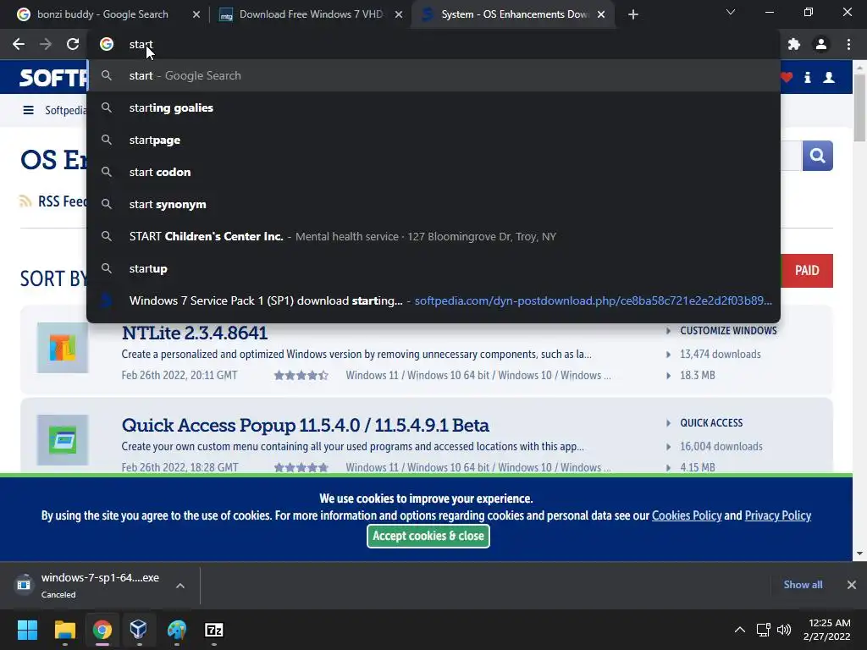The width and height of the screenshot is (867, 650).
Task: Open the Softpedia hamburger menu
Action: coord(28,110)
